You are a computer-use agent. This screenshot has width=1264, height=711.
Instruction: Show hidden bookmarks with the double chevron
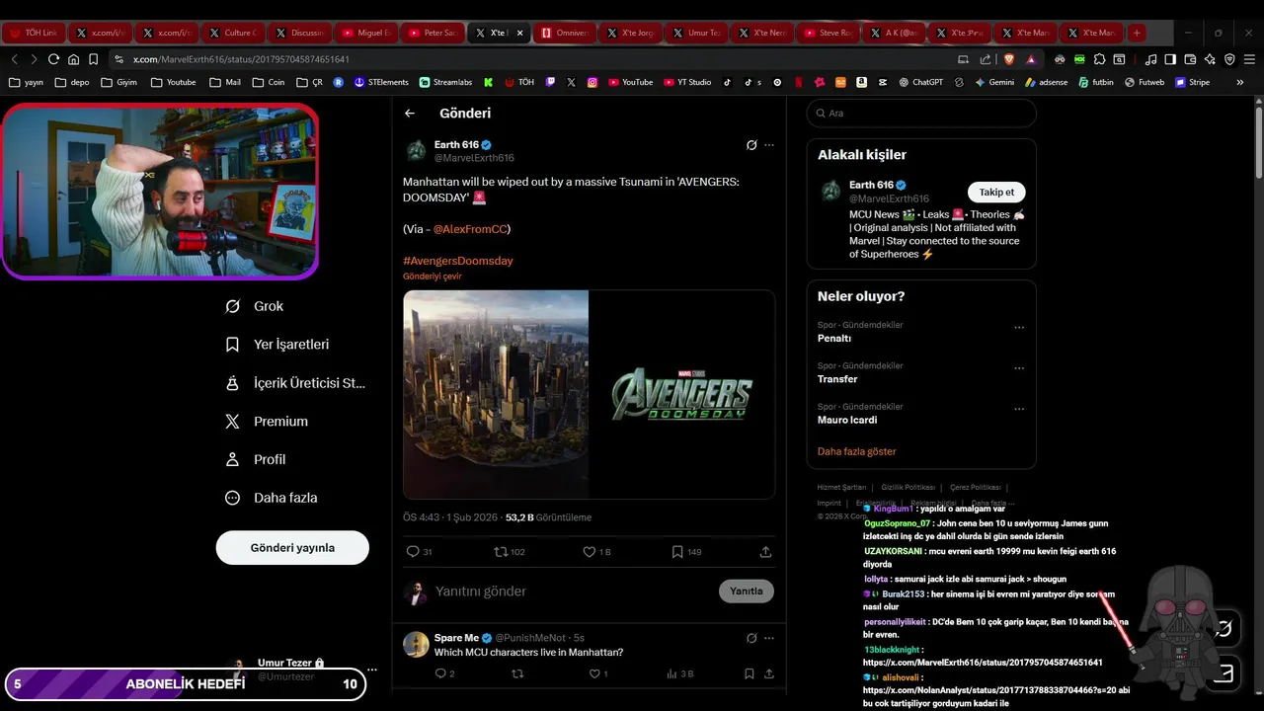click(1239, 82)
